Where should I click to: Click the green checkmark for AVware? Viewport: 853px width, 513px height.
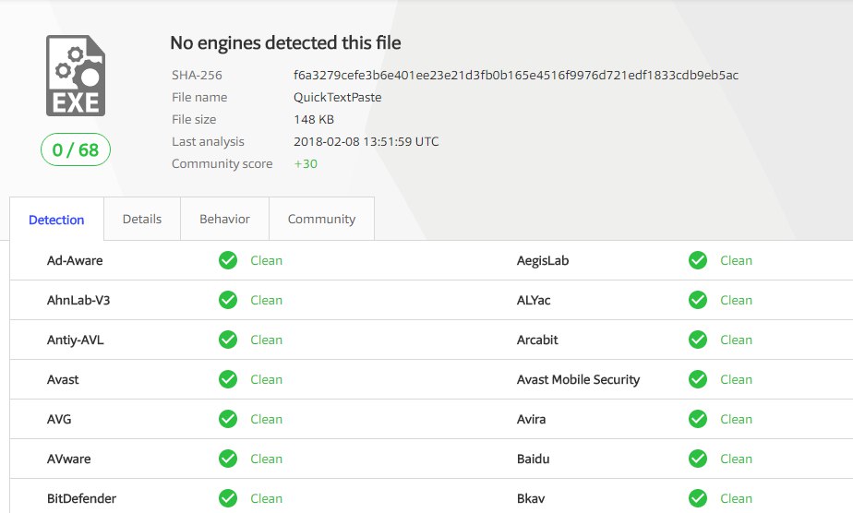coord(228,459)
